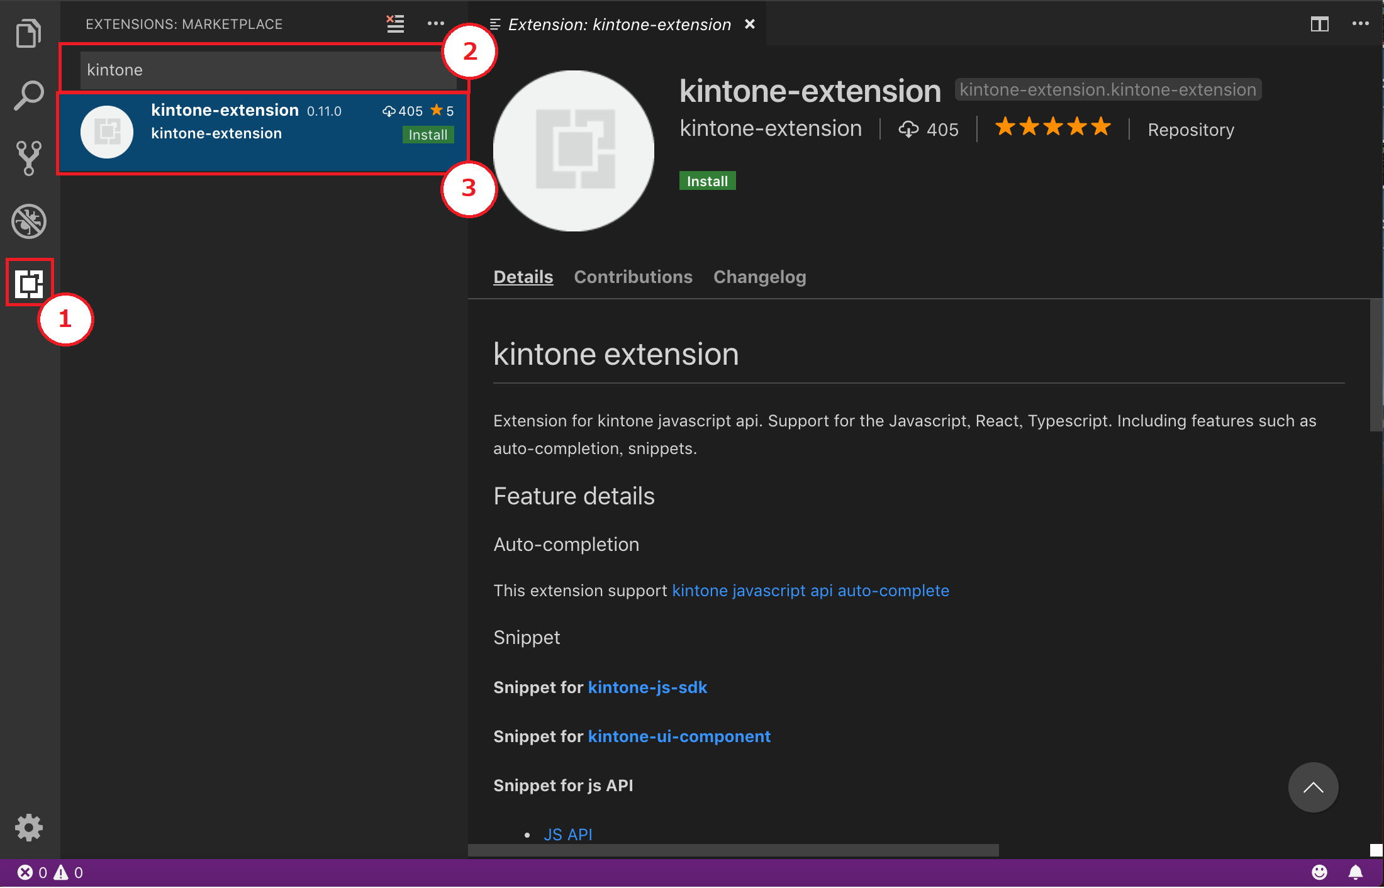Image resolution: width=1384 pixels, height=888 pixels.
Task: Click the scroll-to-top round arrow button
Action: [1314, 787]
